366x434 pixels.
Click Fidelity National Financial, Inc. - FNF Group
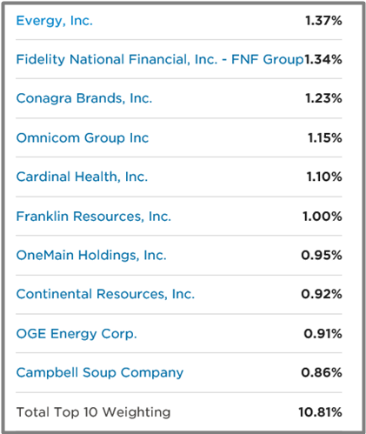click(x=160, y=60)
